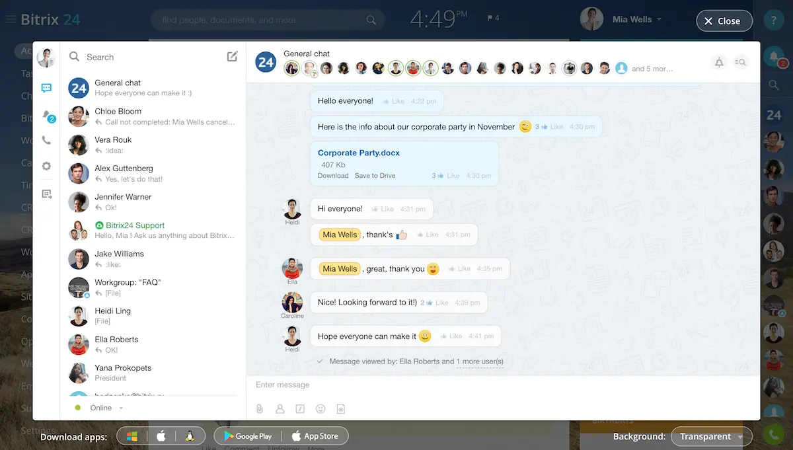Open the emoji smiley picker
This screenshot has height=450, width=793.
coord(321,409)
